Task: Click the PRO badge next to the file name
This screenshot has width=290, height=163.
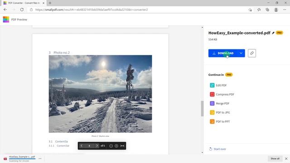Action: click(279, 33)
